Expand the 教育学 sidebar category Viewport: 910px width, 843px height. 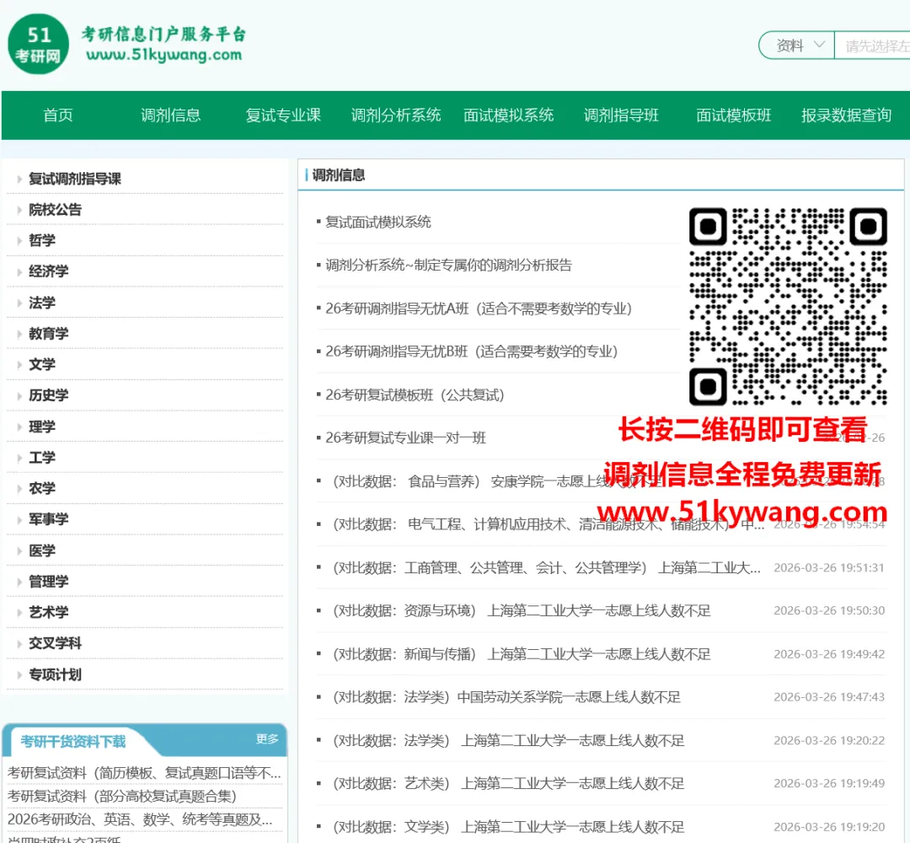point(49,333)
